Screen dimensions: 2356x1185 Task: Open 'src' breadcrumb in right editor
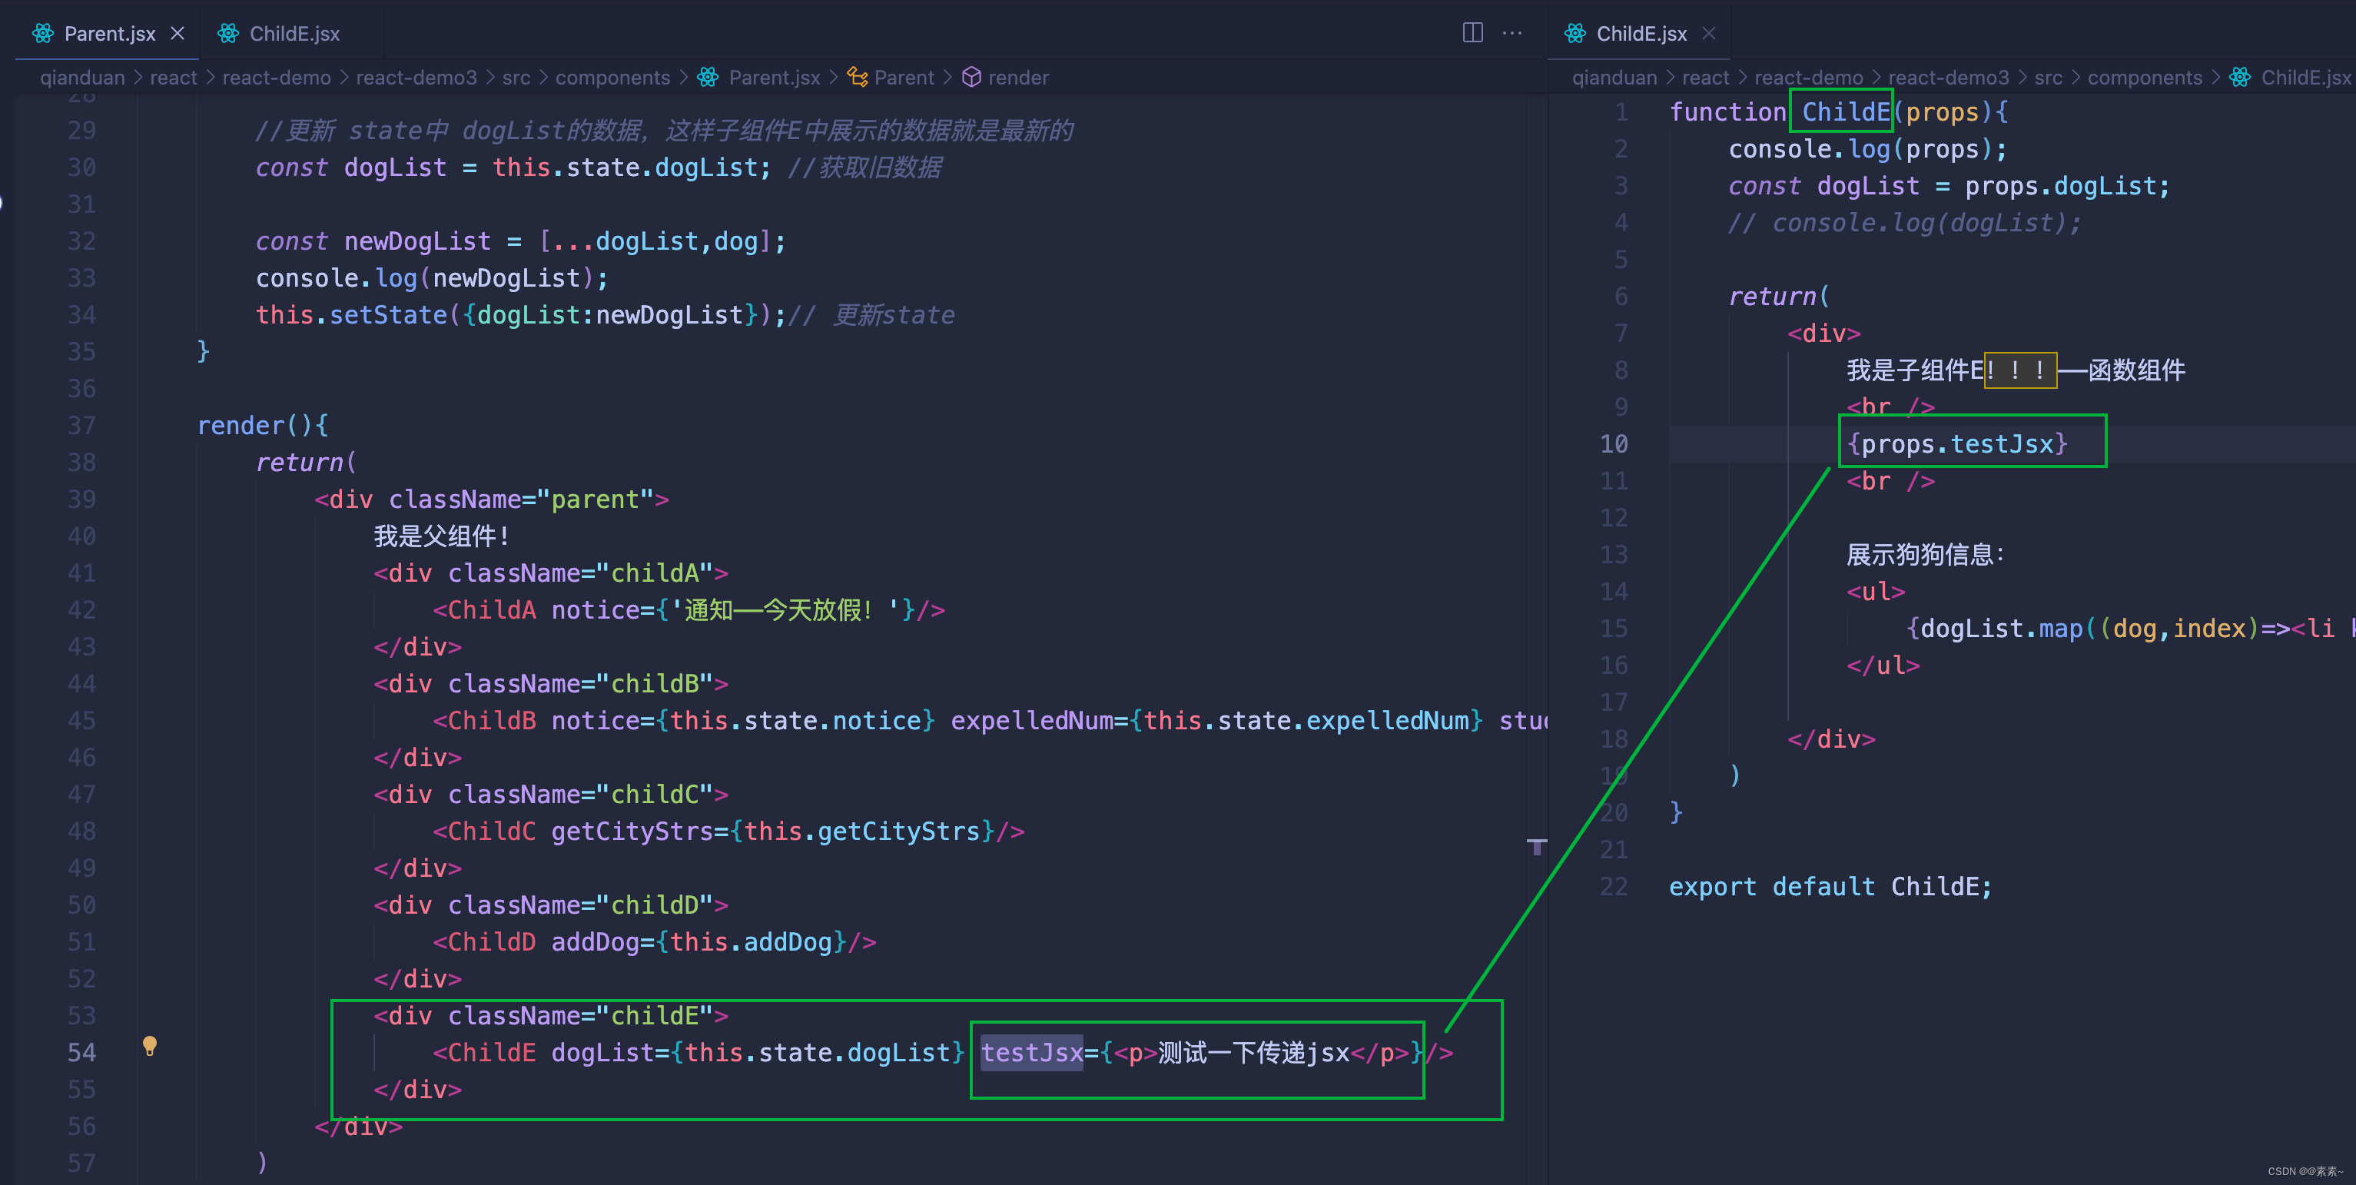pos(2048,78)
